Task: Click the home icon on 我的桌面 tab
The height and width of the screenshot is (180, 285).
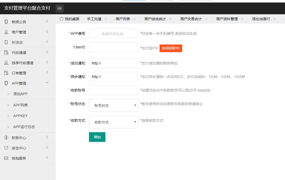Action: pos(62,19)
